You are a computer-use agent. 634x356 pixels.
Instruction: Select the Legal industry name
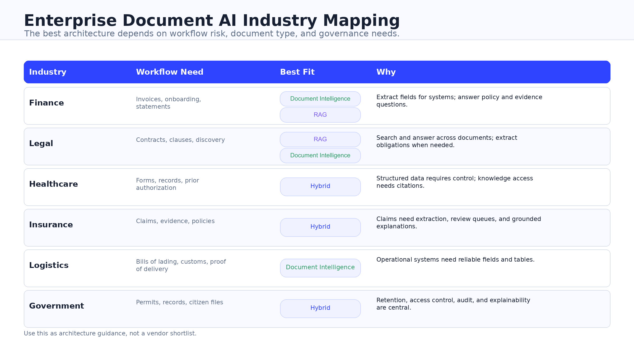coord(41,143)
